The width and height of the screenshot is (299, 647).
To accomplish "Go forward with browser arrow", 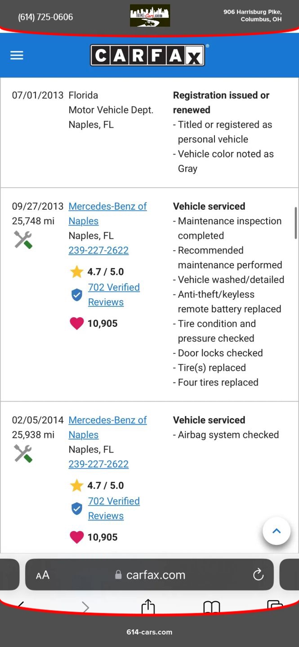I will 85,607.
